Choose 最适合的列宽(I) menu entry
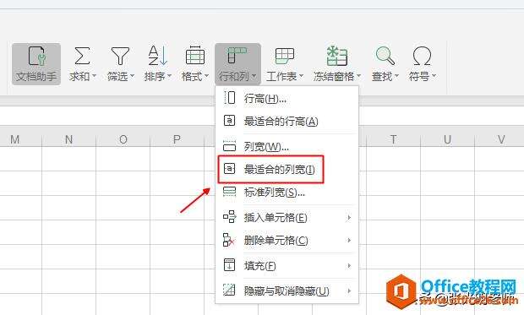 pos(270,170)
